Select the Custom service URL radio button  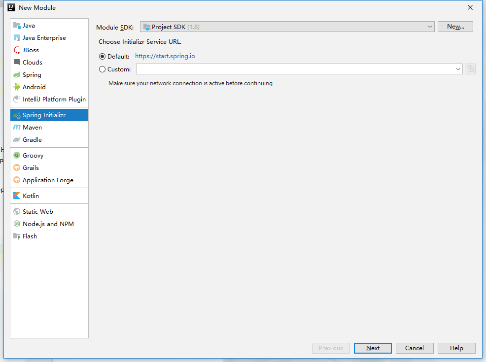pos(103,69)
